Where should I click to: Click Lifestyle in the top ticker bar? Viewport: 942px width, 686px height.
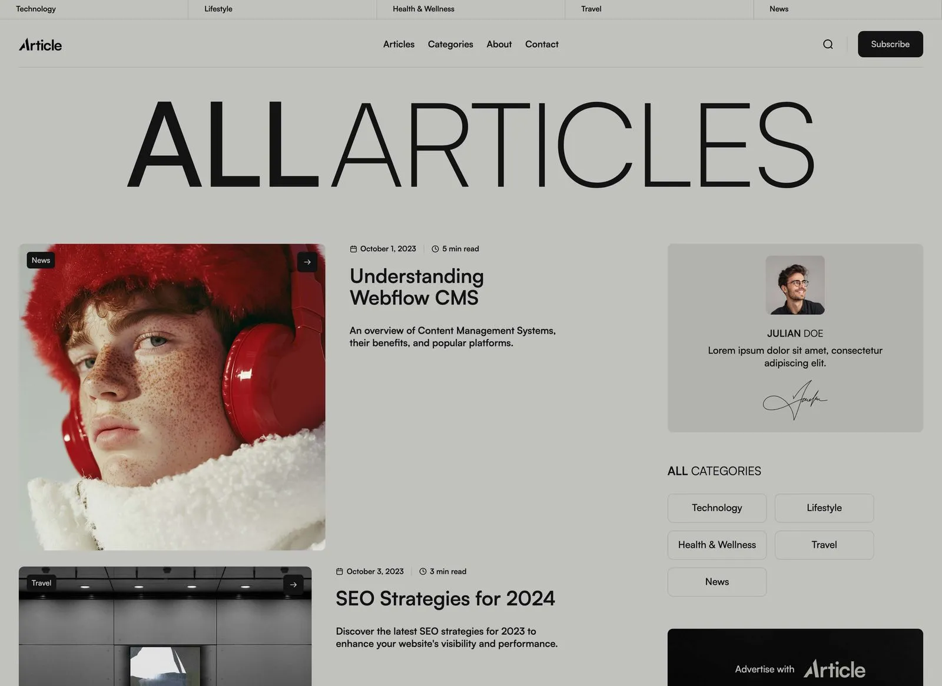[x=218, y=9]
